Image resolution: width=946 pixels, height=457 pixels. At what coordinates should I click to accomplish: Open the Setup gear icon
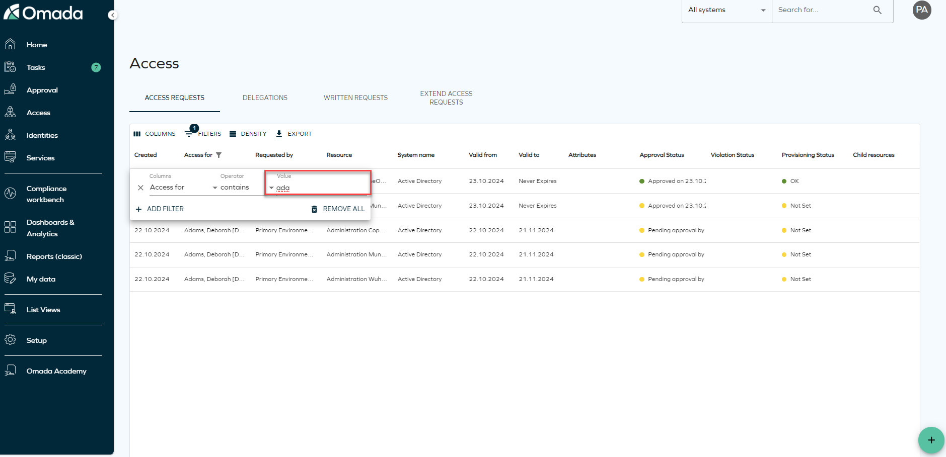[x=10, y=340]
